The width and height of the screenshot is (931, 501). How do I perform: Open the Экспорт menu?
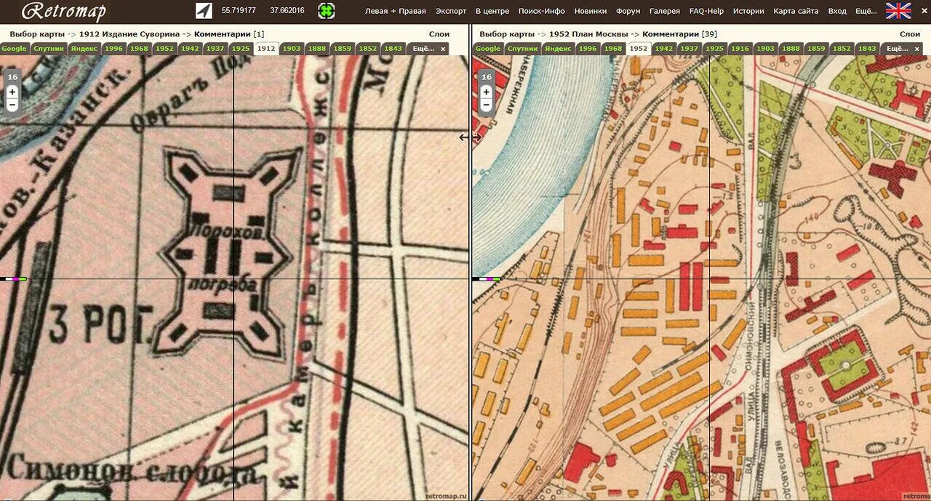click(451, 11)
